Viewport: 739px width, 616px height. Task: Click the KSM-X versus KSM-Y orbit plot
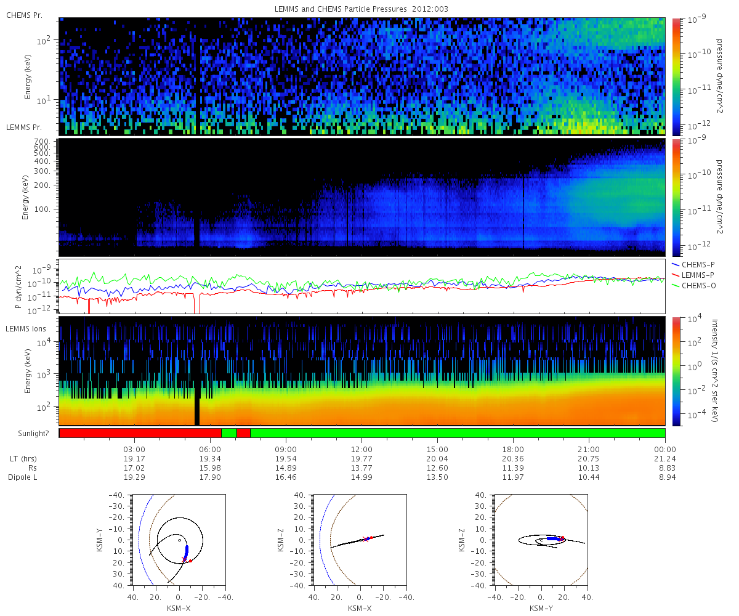coord(178,540)
